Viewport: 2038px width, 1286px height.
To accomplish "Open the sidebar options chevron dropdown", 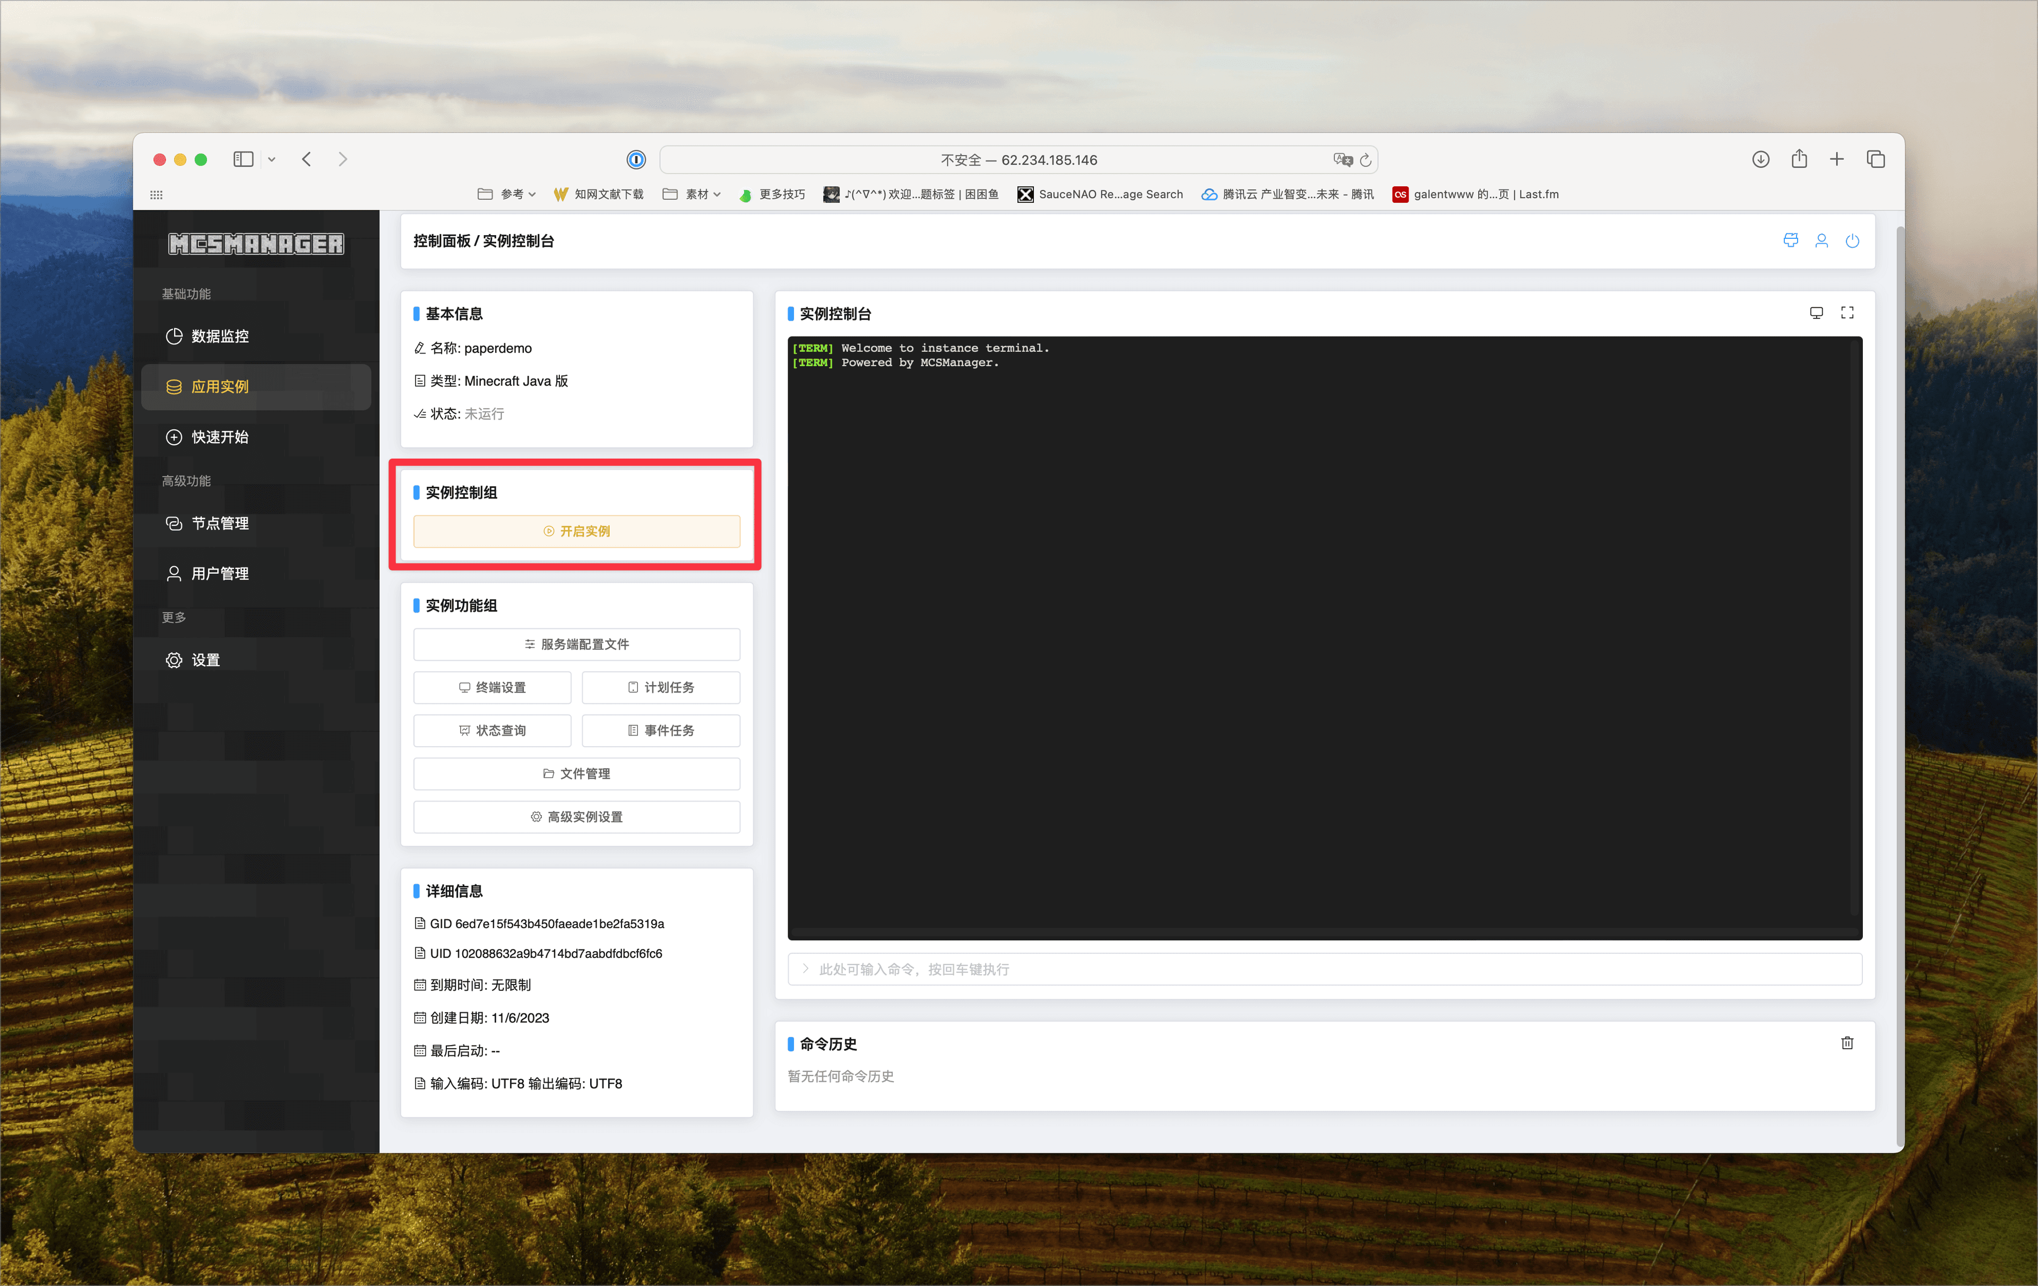I will click(272, 159).
